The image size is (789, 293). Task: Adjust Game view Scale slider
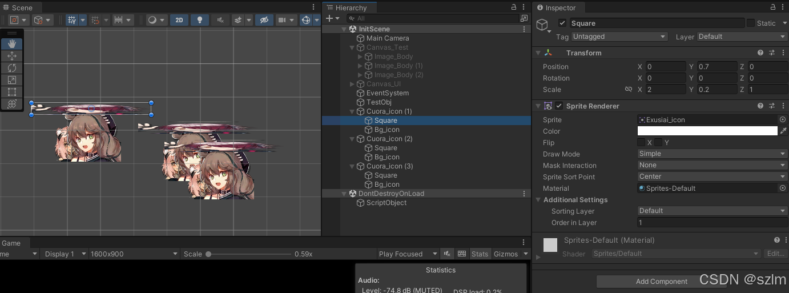pyautogui.click(x=248, y=254)
